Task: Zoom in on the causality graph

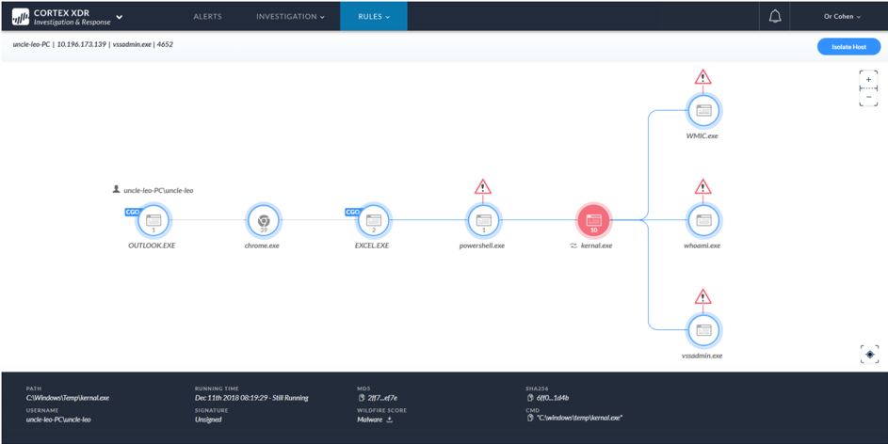Action: pos(869,80)
